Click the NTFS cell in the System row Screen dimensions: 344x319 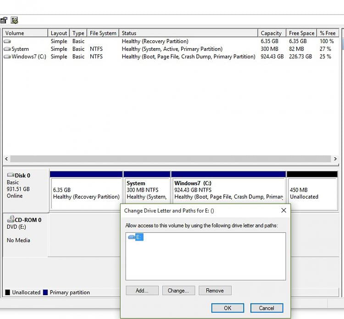(x=96, y=49)
